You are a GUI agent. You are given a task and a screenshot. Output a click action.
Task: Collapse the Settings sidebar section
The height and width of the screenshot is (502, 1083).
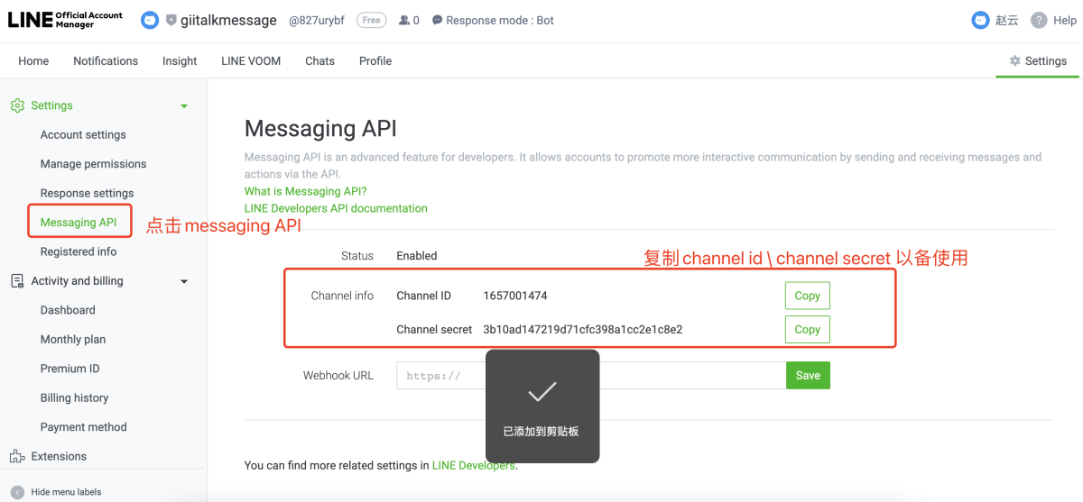184,105
